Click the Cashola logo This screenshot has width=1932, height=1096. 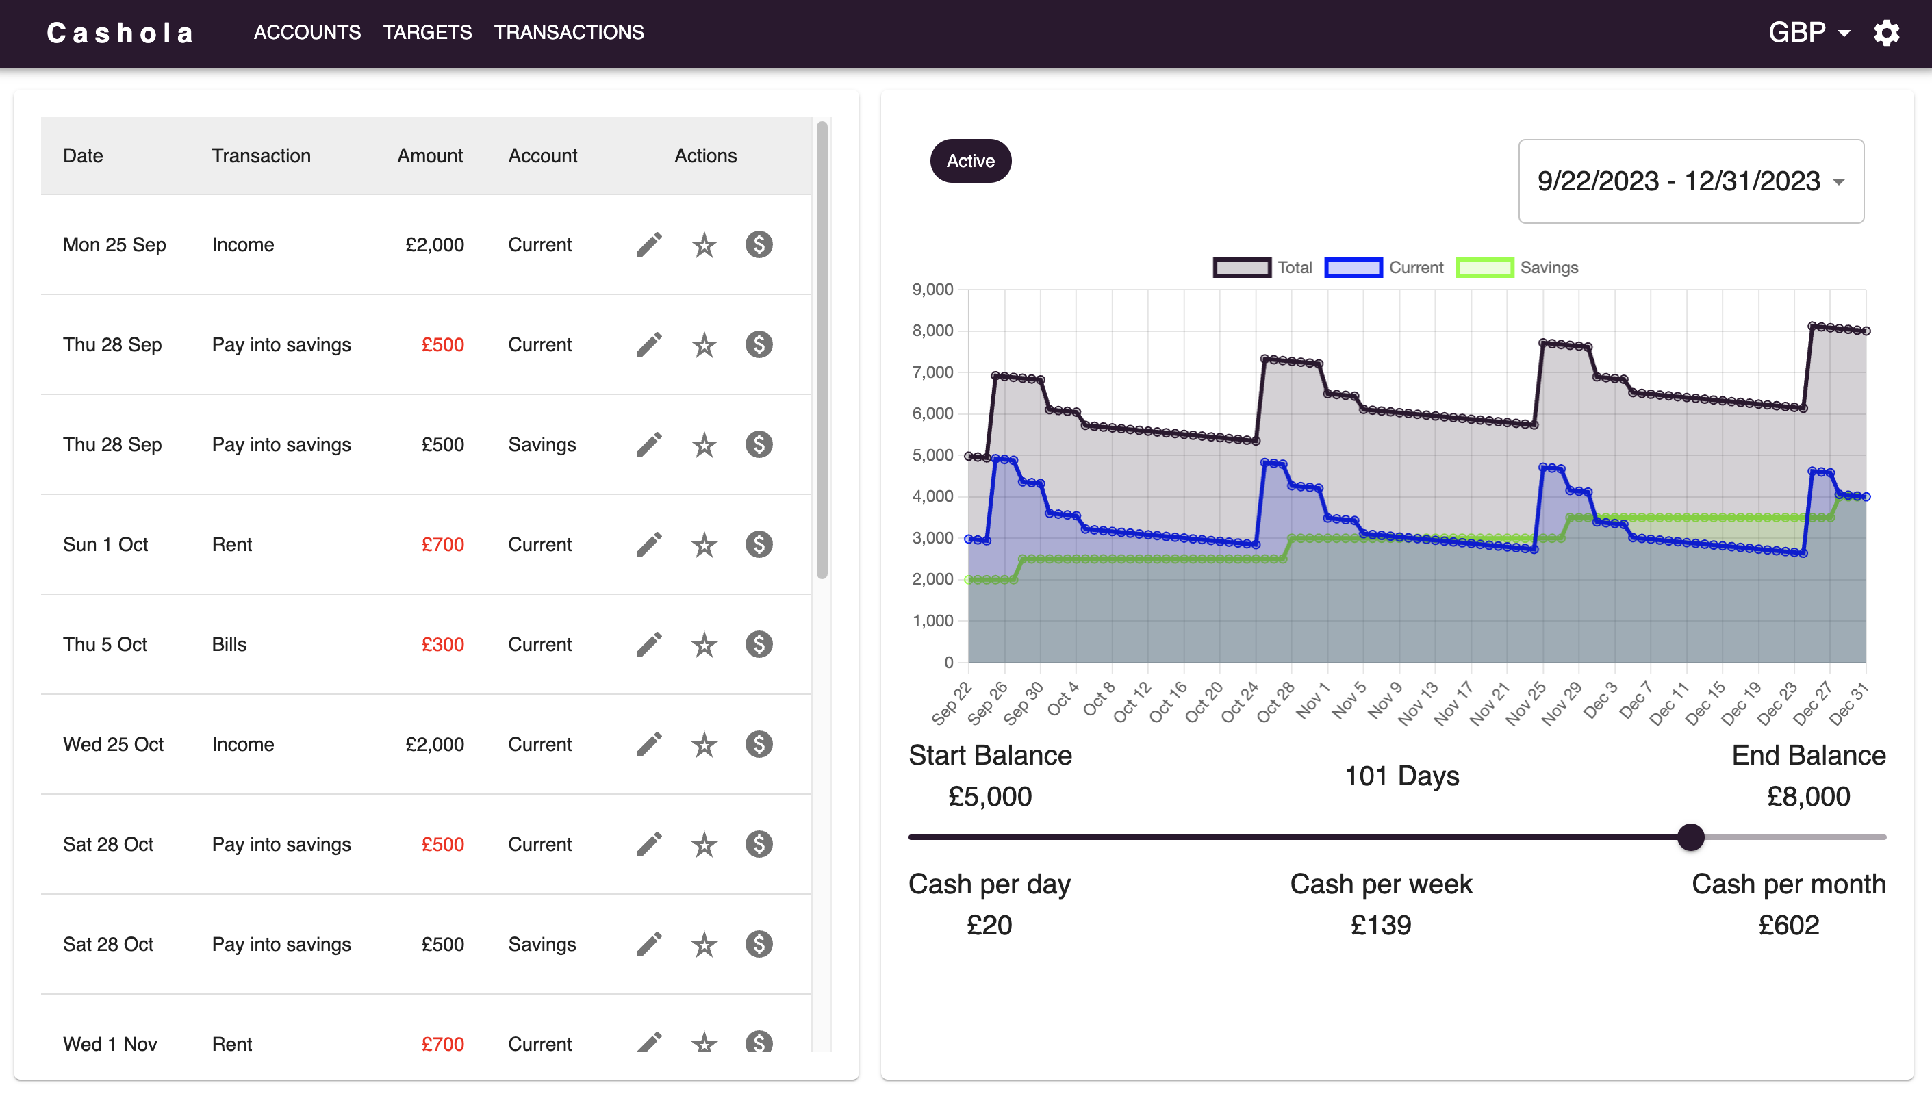[x=120, y=33]
